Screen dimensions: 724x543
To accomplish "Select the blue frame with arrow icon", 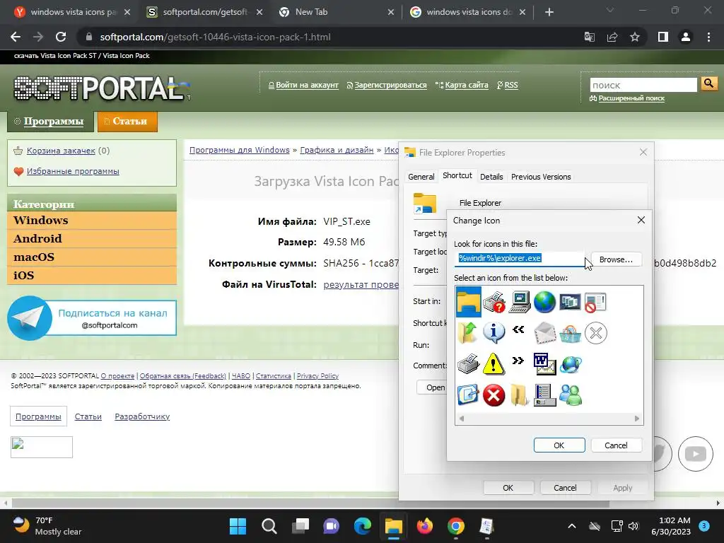I will pyautogui.click(x=468, y=395).
